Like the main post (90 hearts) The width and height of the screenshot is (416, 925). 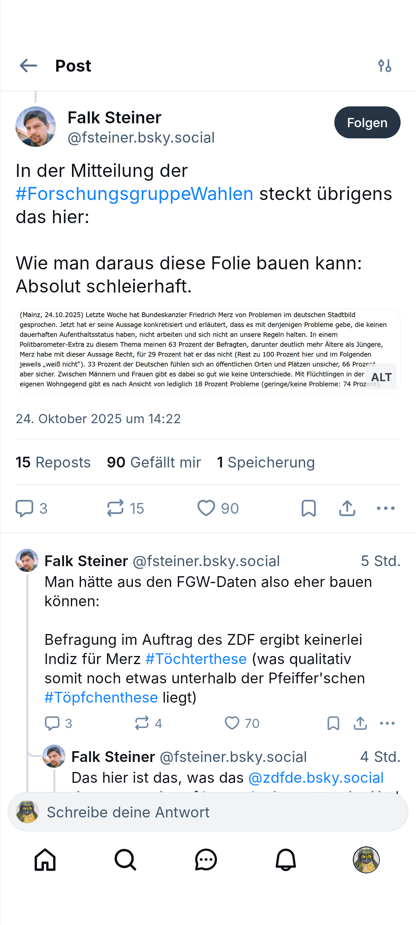coord(206,508)
